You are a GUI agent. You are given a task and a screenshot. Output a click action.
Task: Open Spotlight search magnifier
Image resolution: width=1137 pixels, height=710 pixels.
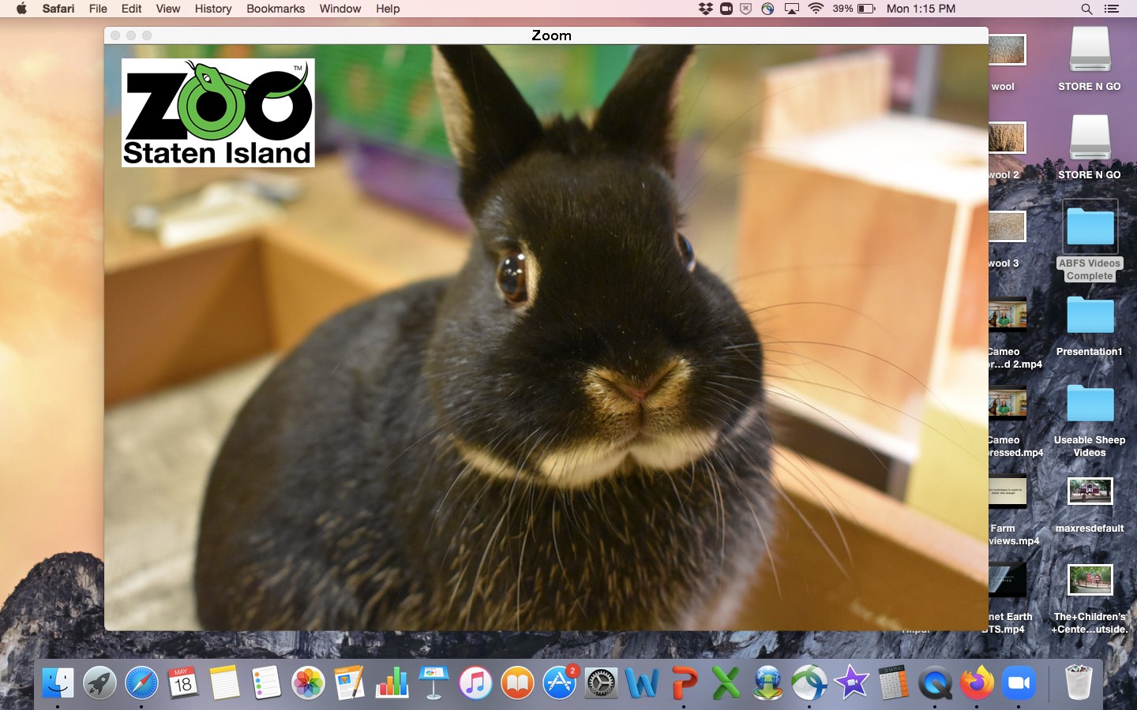coord(1086,9)
